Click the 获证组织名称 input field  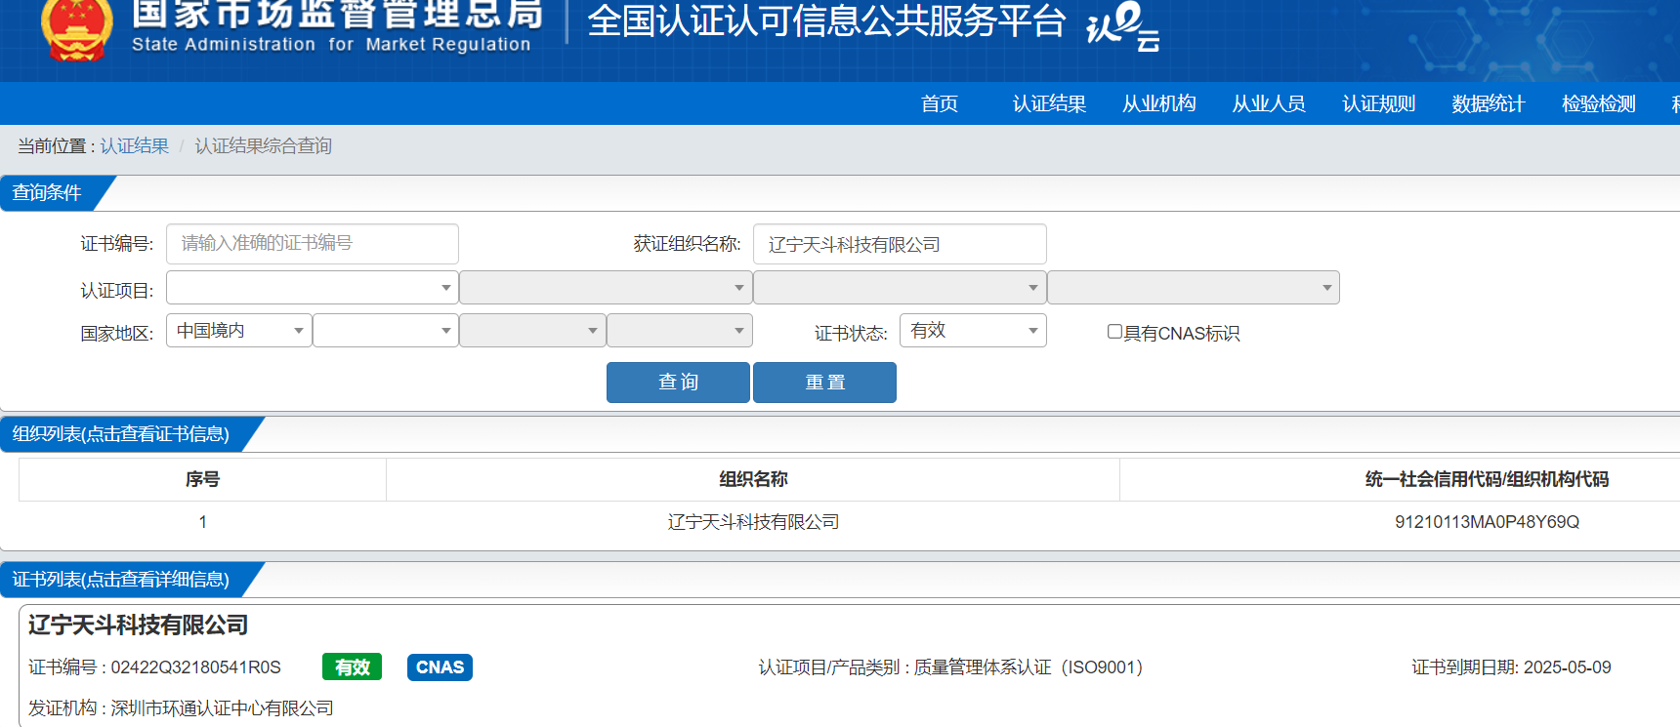[900, 244]
